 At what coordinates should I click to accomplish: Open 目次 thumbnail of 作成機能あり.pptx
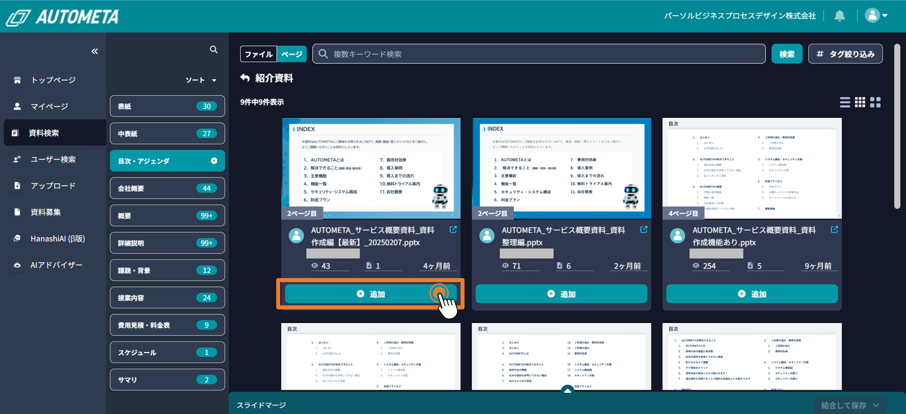(x=752, y=168)
